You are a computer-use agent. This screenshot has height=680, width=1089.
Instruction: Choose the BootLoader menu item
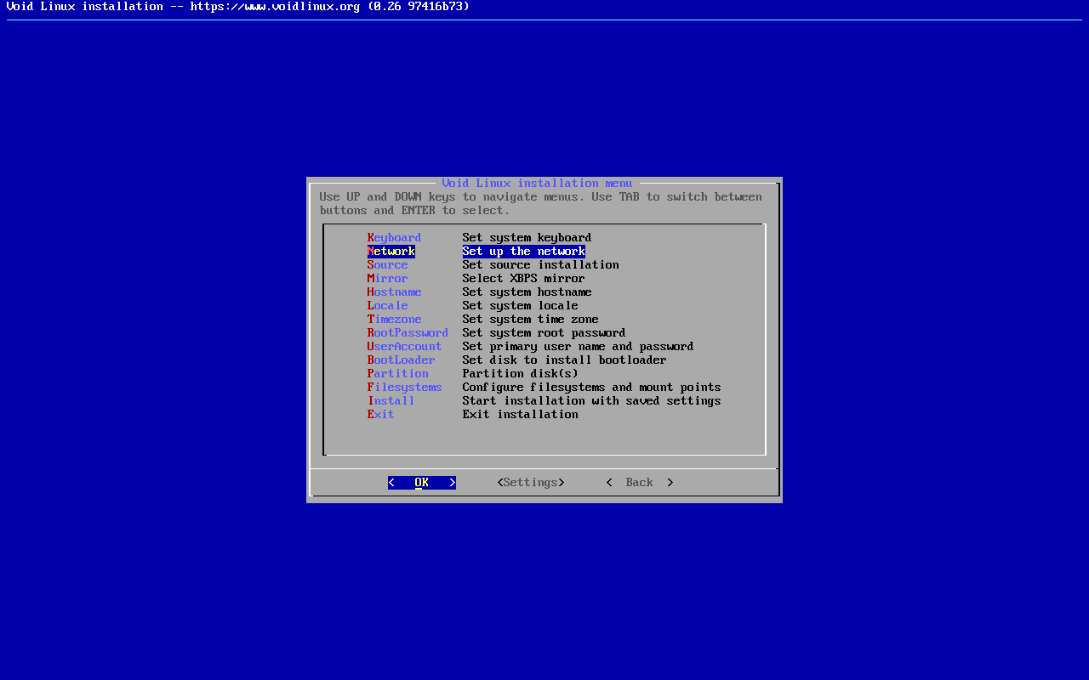(401, 360)
